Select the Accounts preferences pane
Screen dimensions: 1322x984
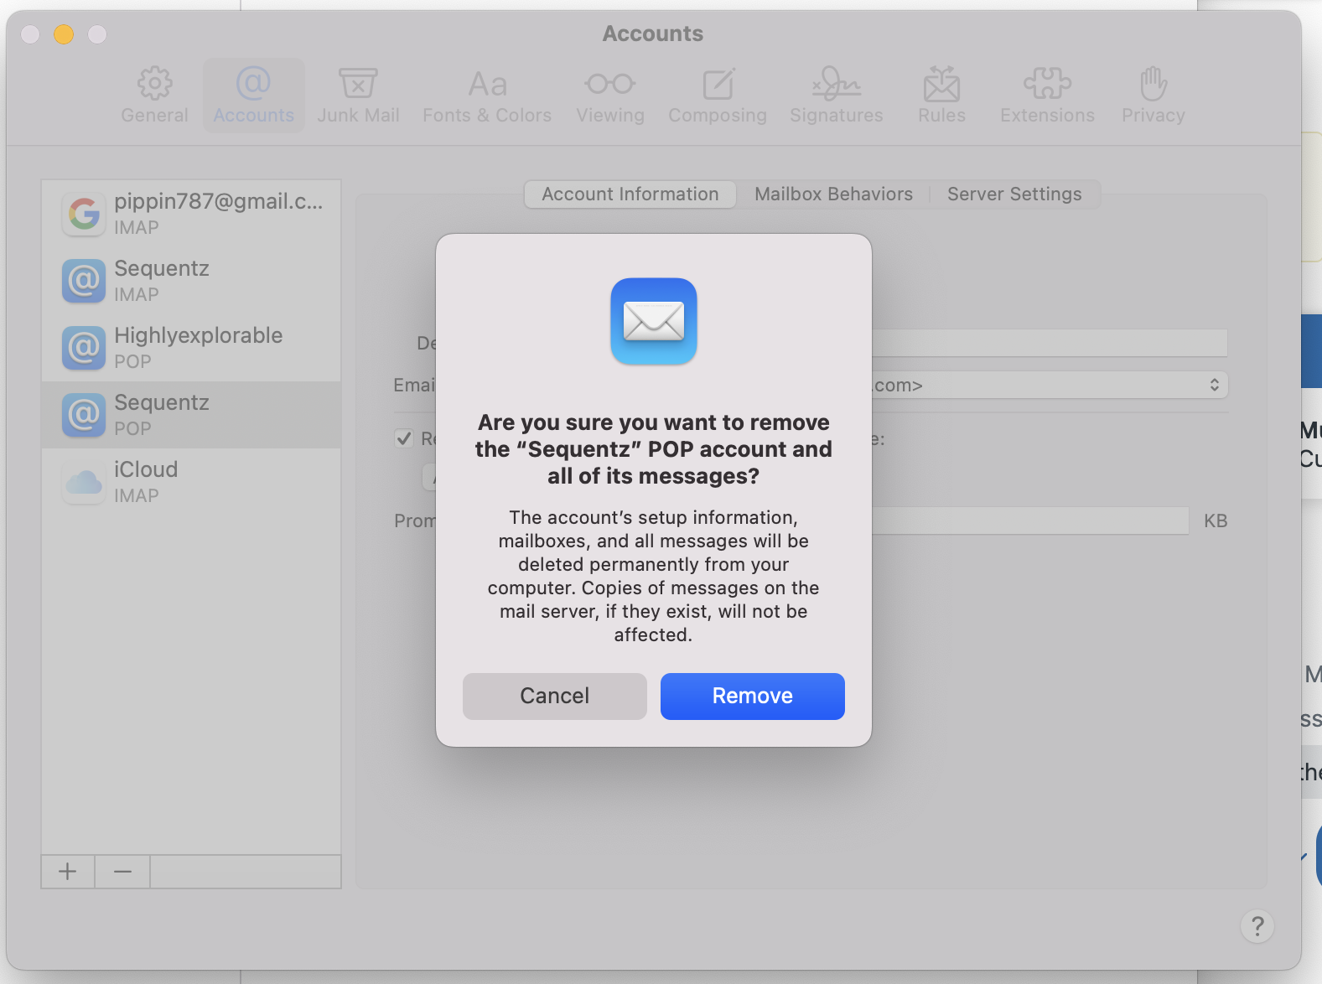click(x=253, y=96)
